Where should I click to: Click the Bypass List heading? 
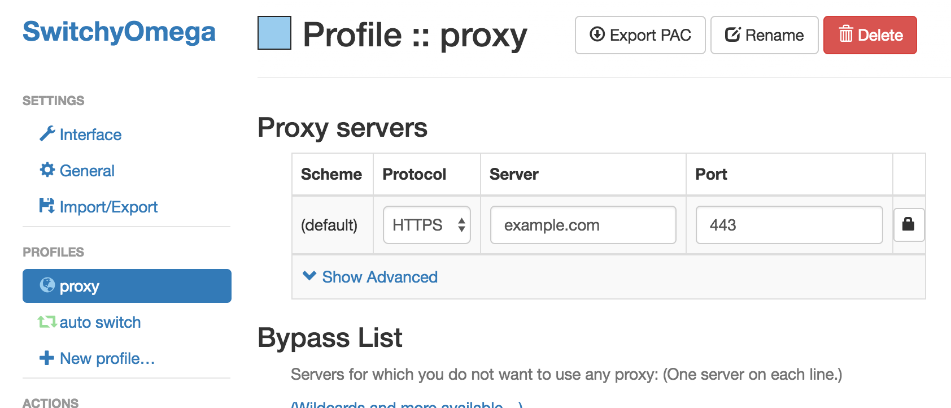pos(330,338)
